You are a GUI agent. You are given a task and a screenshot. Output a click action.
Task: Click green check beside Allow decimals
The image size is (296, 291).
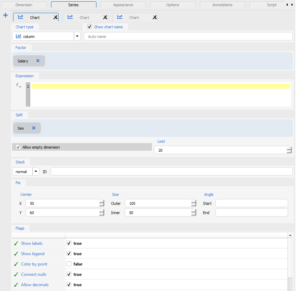16,285
